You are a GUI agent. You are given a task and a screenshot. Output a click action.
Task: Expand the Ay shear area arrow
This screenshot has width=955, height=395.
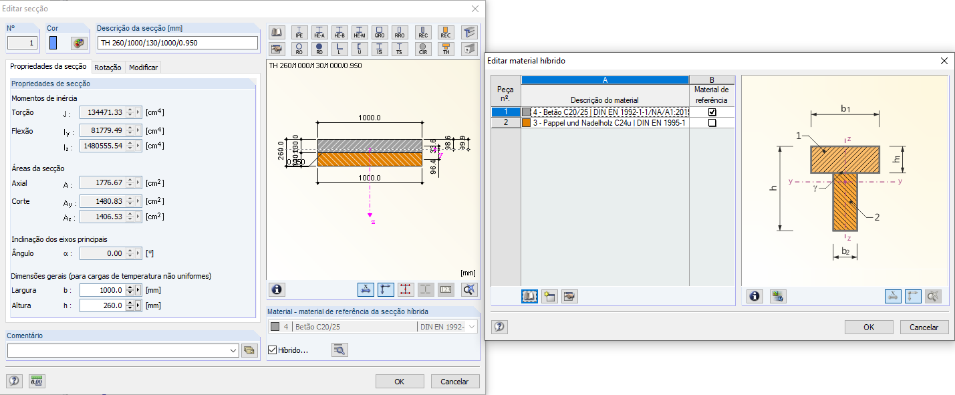tap(138, 202)
